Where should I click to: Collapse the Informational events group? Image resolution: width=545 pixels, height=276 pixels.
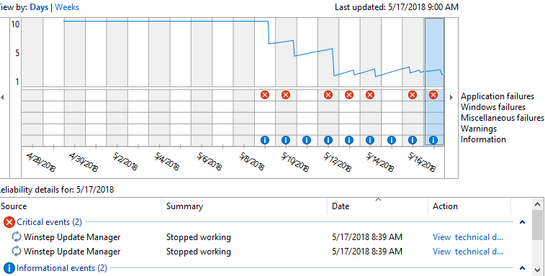coord(522,268)
